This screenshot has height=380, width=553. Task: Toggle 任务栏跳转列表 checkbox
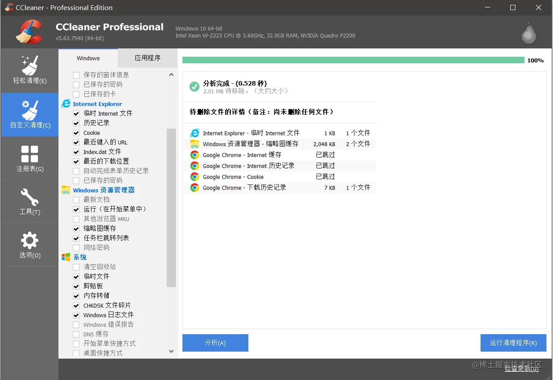click(76, 238)
